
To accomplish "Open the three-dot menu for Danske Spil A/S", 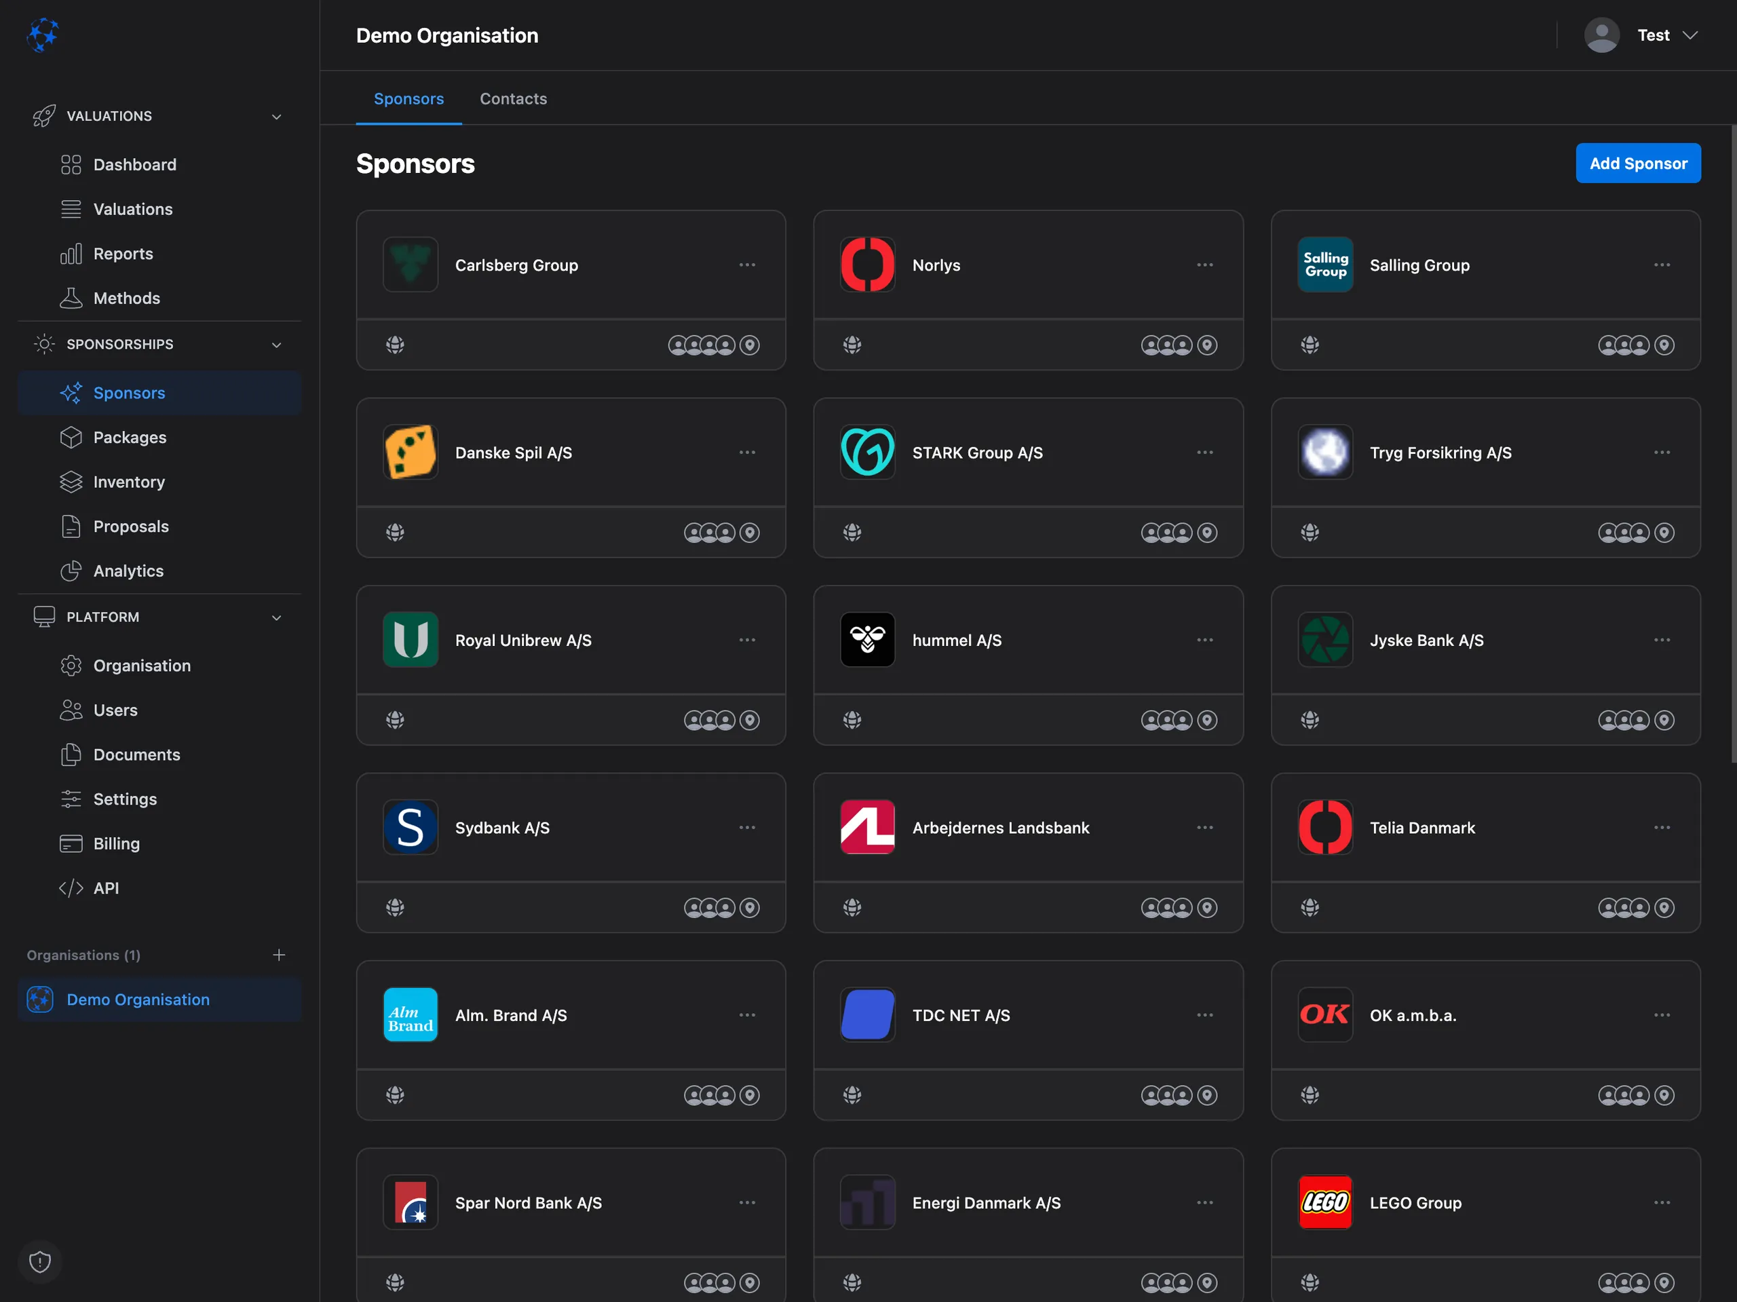I will (747, 453).
